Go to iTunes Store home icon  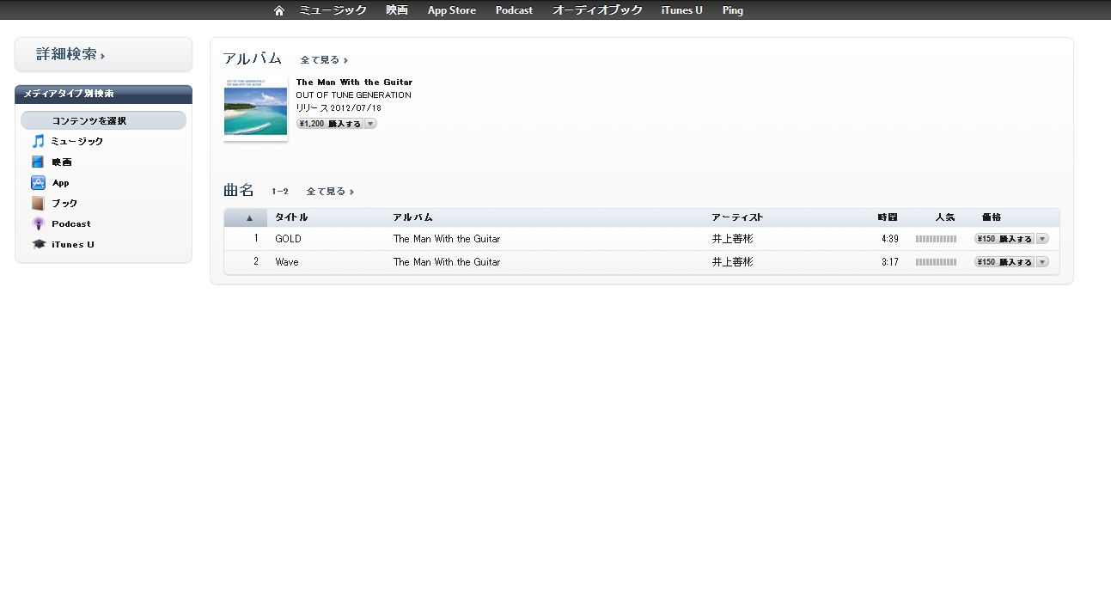point(278,10)
